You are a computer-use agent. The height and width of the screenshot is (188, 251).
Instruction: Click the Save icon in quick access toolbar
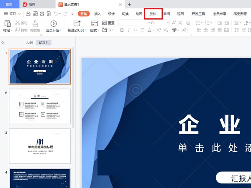tap(28, 14)
